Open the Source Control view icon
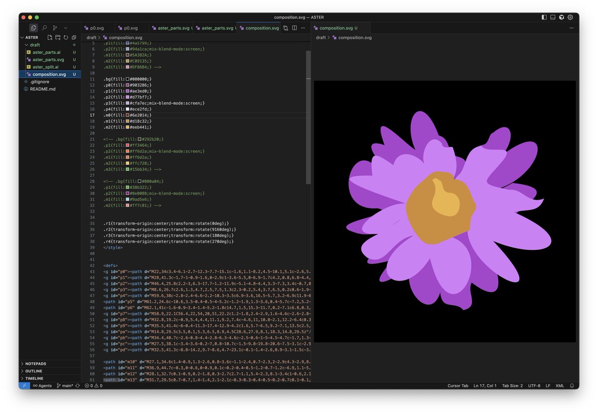The width and height of the screenshot is (598, 414). click(x=55, y=28)
